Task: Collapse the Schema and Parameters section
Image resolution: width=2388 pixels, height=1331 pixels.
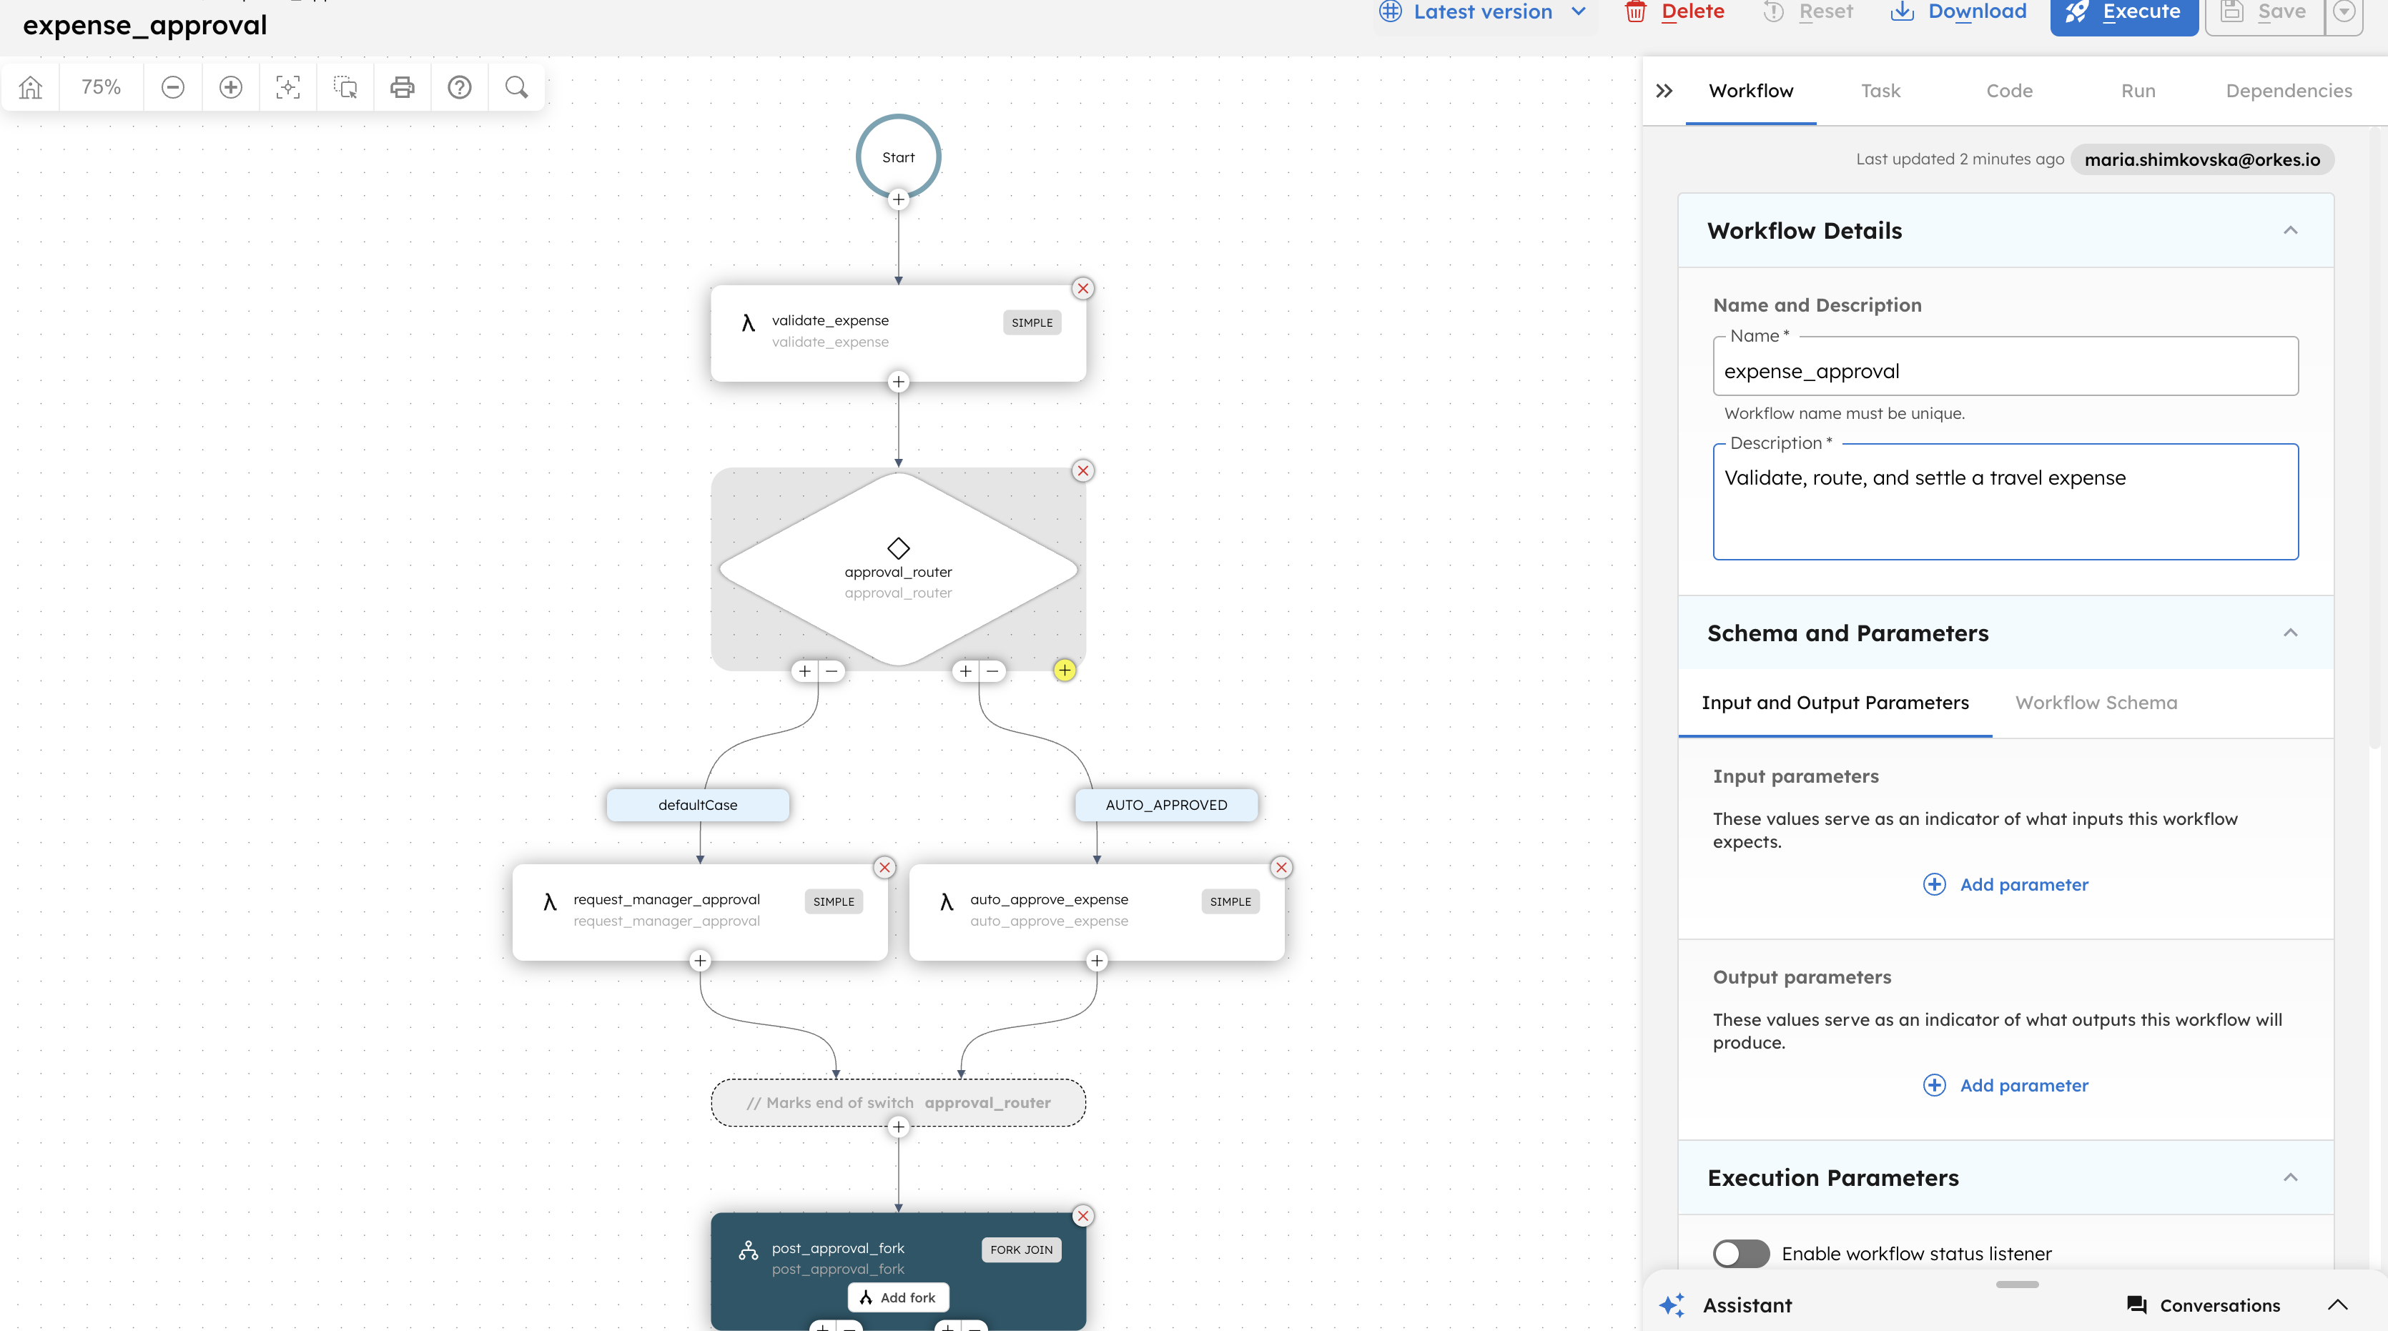Action: [2291, 633]
